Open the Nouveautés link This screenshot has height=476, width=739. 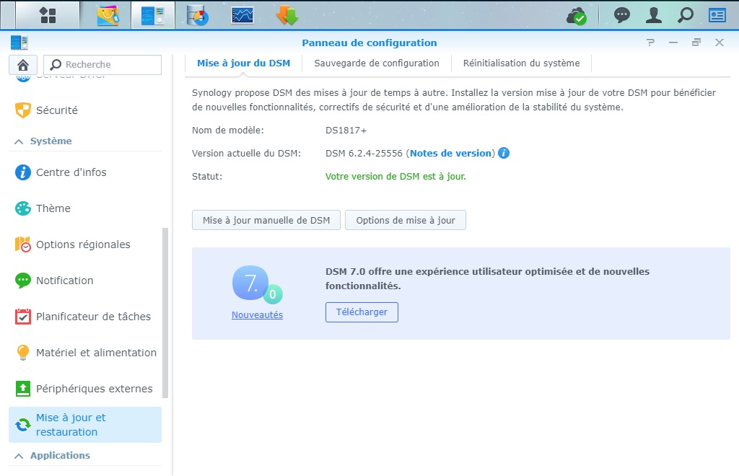[257, 315]
